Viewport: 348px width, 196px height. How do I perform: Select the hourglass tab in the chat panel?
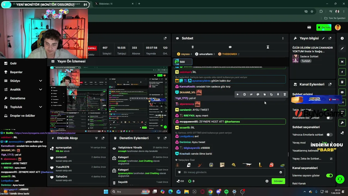click(x=268, y=47)
